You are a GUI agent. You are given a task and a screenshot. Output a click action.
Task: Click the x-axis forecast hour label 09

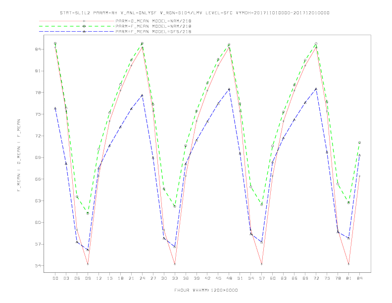(88, 278)
